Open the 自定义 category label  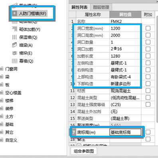pos(11,140)
